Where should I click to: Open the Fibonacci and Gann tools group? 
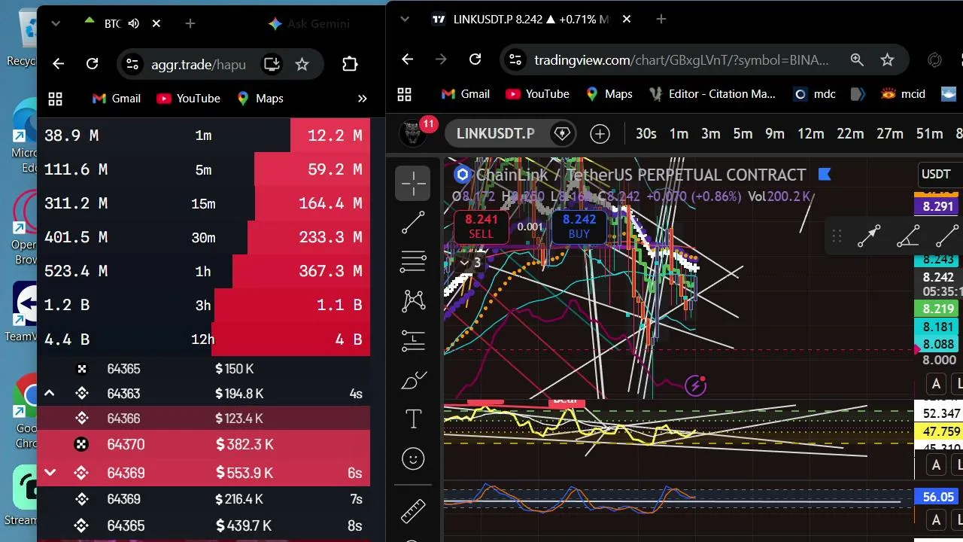(413, 261)
